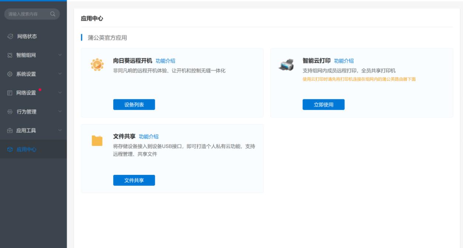Click the 应用中心 sidebar icon
Viewport: 463px width, 248px height.
click(x=9, y=149)
